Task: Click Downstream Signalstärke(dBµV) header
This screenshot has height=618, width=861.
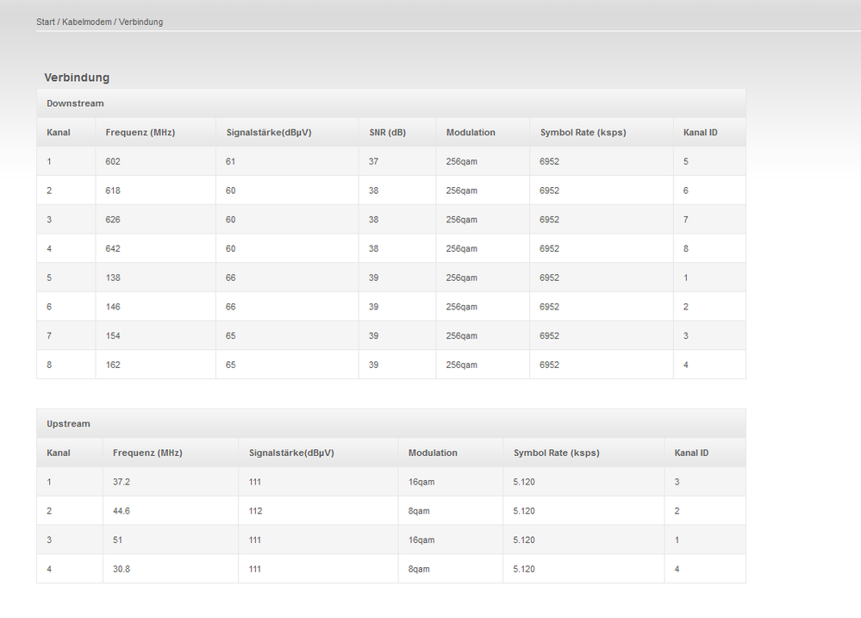Action: coord(269,133)
